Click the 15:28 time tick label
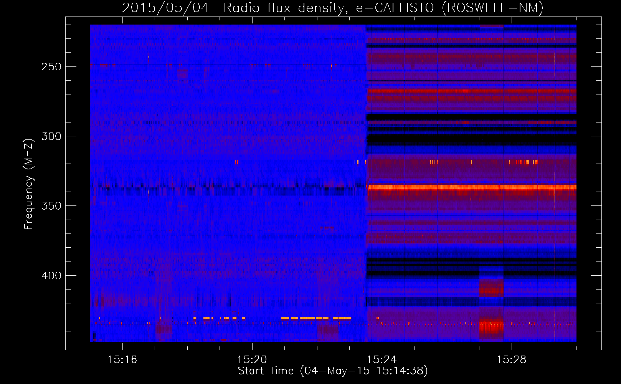The width and height of the screenshot is (621, 384). tap(512, 359)
